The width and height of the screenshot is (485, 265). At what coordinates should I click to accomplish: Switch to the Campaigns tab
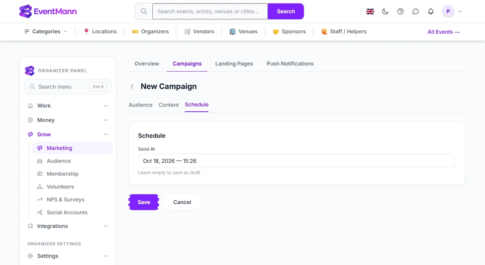[x=187, y=64]
